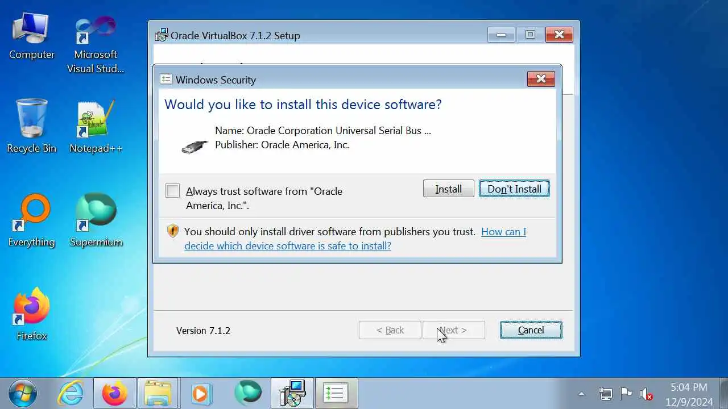
Task: Open Supermium from the taskbar
Action: 248,393
